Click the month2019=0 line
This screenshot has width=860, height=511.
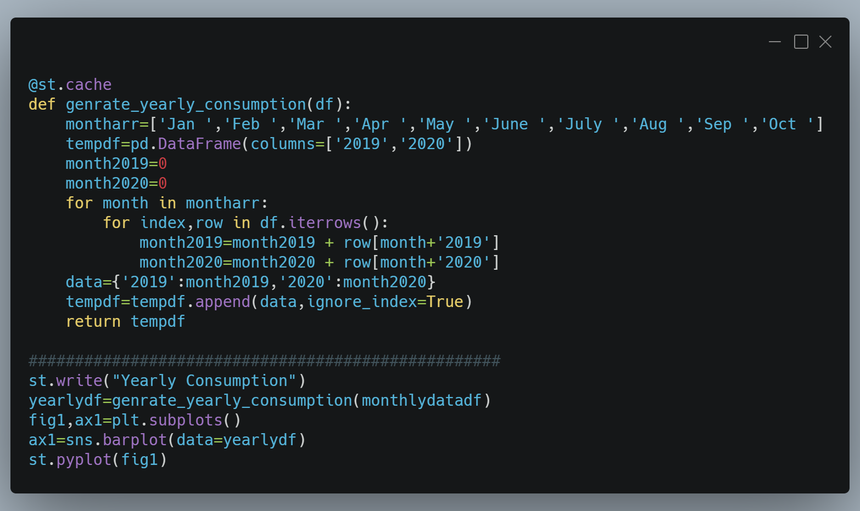point(116,163)
